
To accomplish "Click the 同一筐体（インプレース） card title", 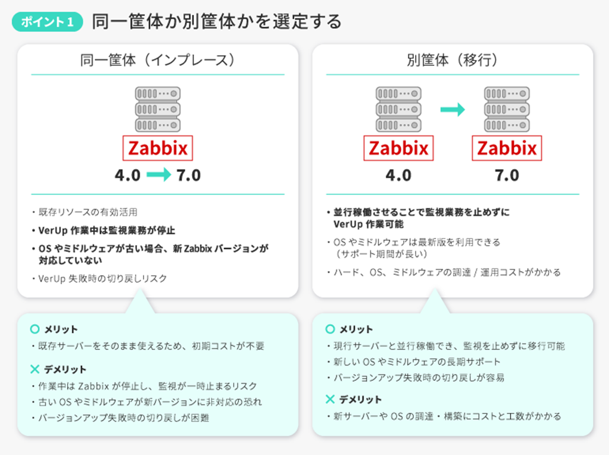I will point(158,60).
